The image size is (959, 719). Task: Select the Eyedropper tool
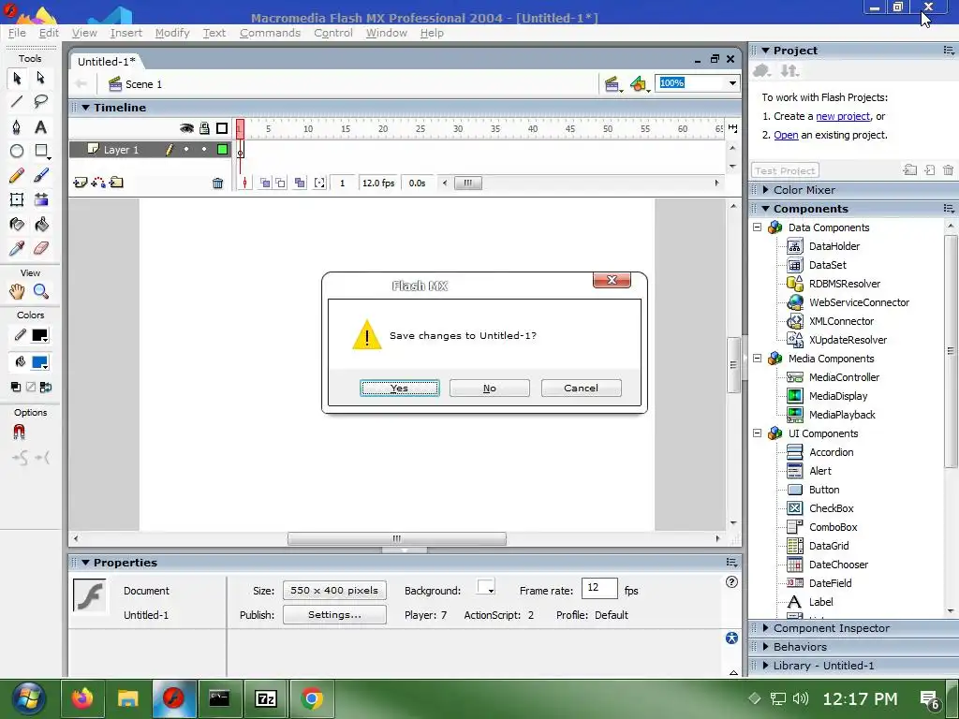(x=17, y=248)
